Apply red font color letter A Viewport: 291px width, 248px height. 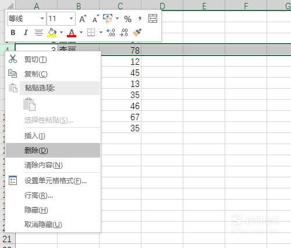click(72, 33)
